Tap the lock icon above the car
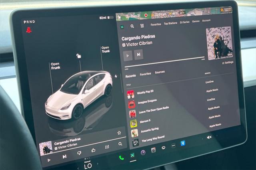The height and width of the screenshot is (170, 256). (79, 56)
